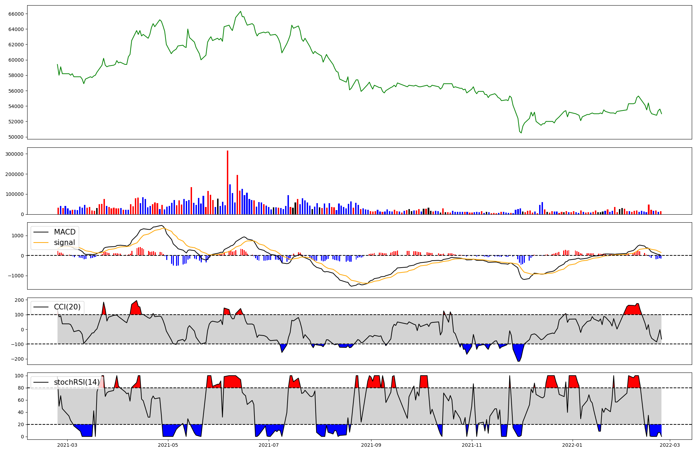Screen dimensions: 697x453
Task: Click the 66000 price axis tick label
Action: [x=16, y=14]
